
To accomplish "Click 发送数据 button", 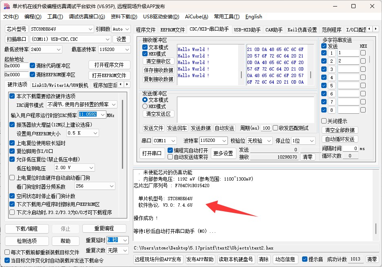I will point(201,128).
